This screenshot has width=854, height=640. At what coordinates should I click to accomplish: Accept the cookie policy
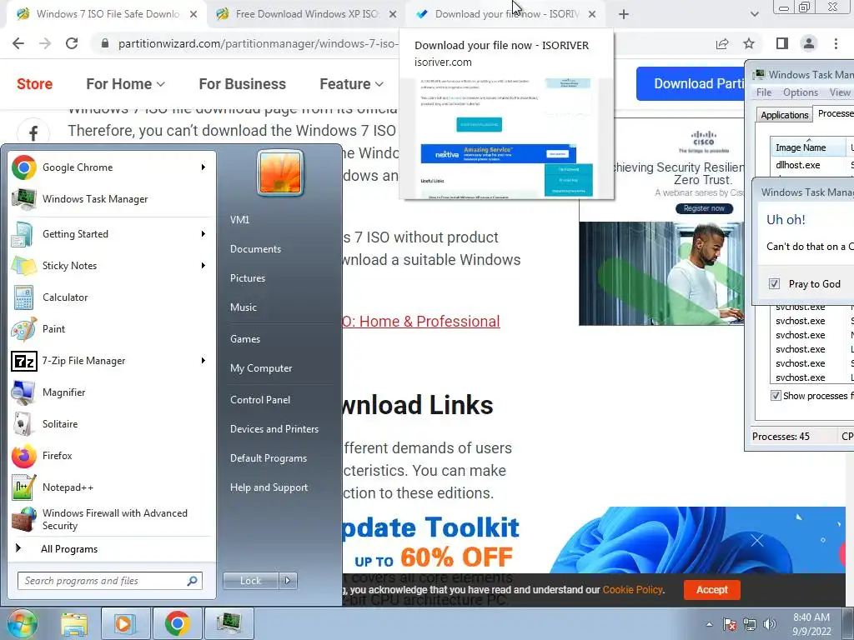tap(711, 589)
